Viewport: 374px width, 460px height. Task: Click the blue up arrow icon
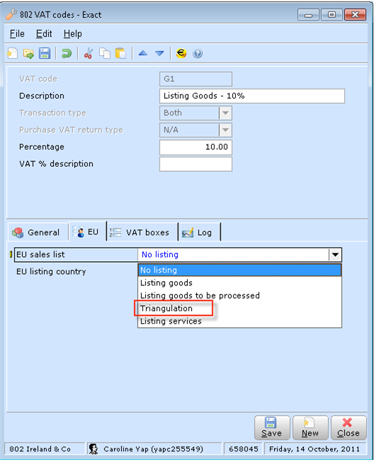click(143, 53)
